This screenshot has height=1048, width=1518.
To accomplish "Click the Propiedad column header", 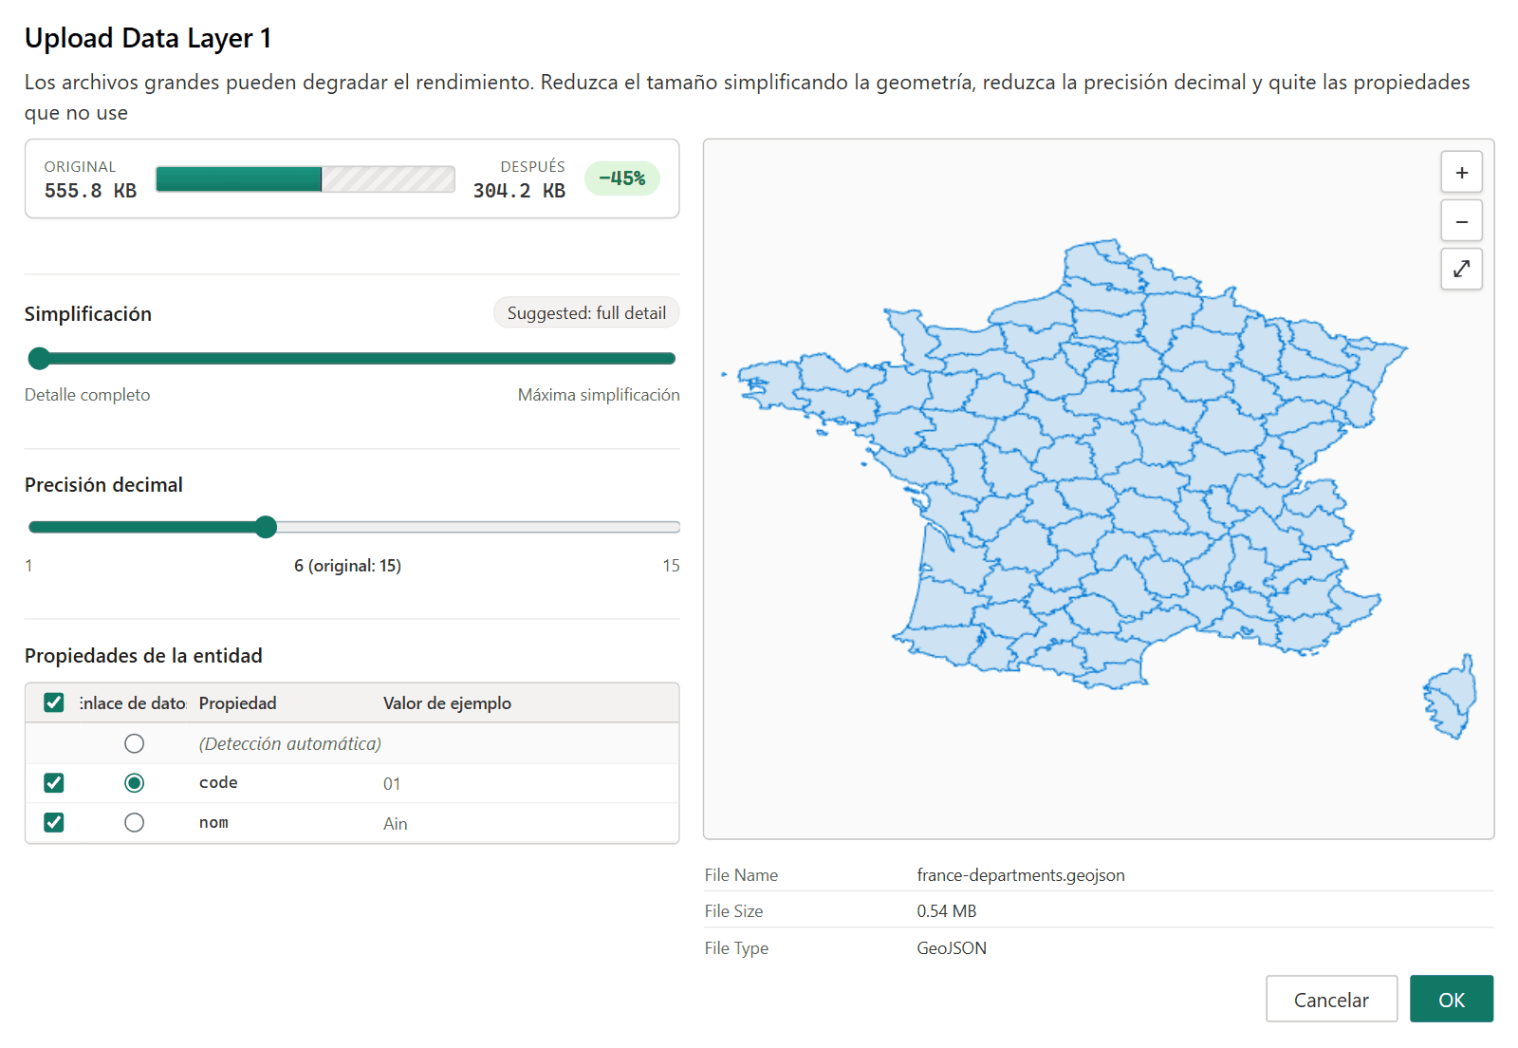I will pyautogui.click(x=237, y=703).
